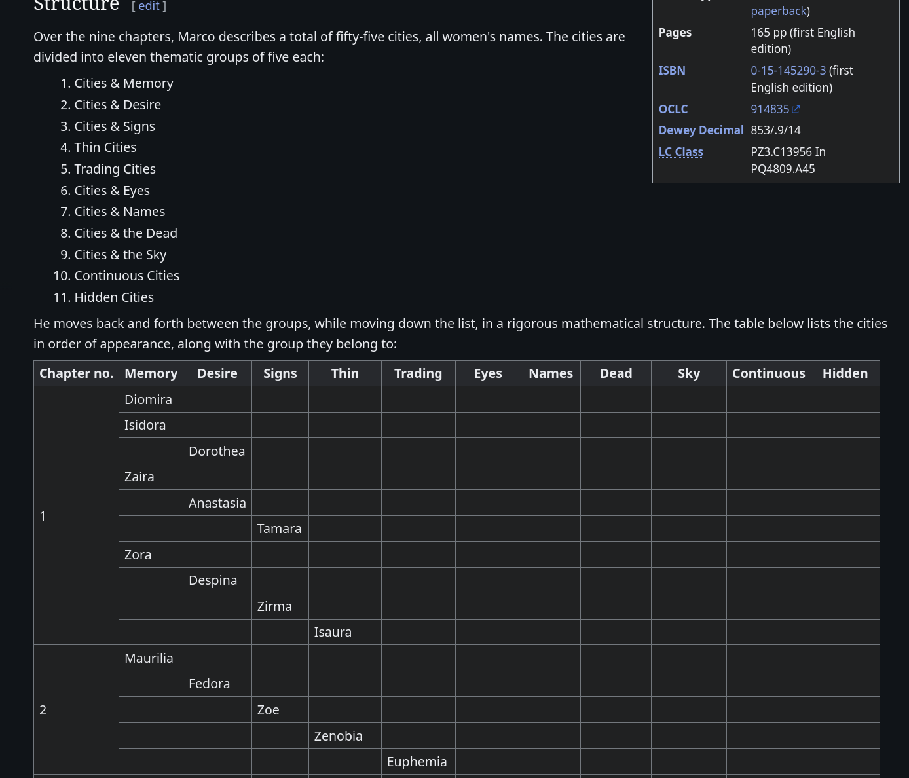Select the 'Tamara' table cell

click(x=280, y=528)
